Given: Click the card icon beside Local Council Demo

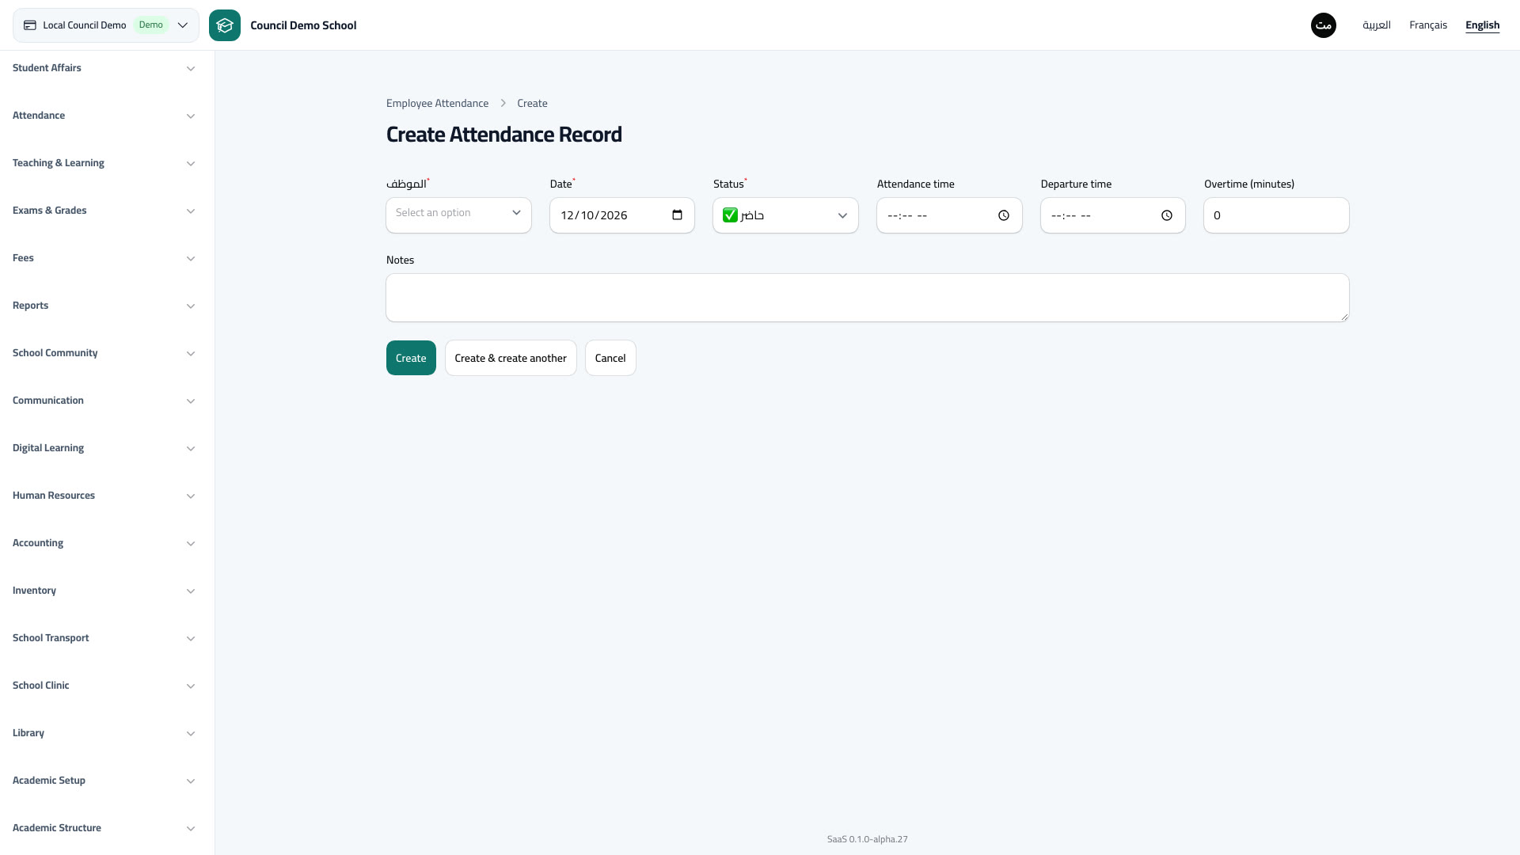Looking at the screenshot, I should point(30,25).
